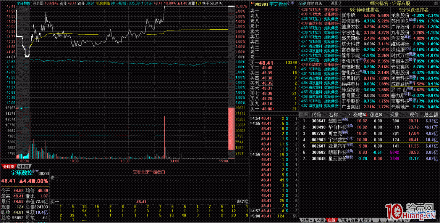Select the 朗新科技 row in watchlist
Image resolution: width=440 pixels, height=223 pixels.
(x=369, y=152)
